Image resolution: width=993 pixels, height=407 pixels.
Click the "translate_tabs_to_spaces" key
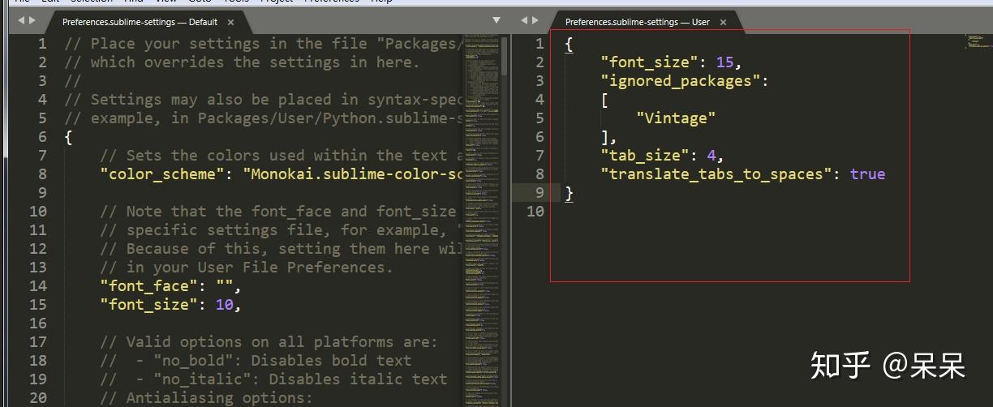716,174
